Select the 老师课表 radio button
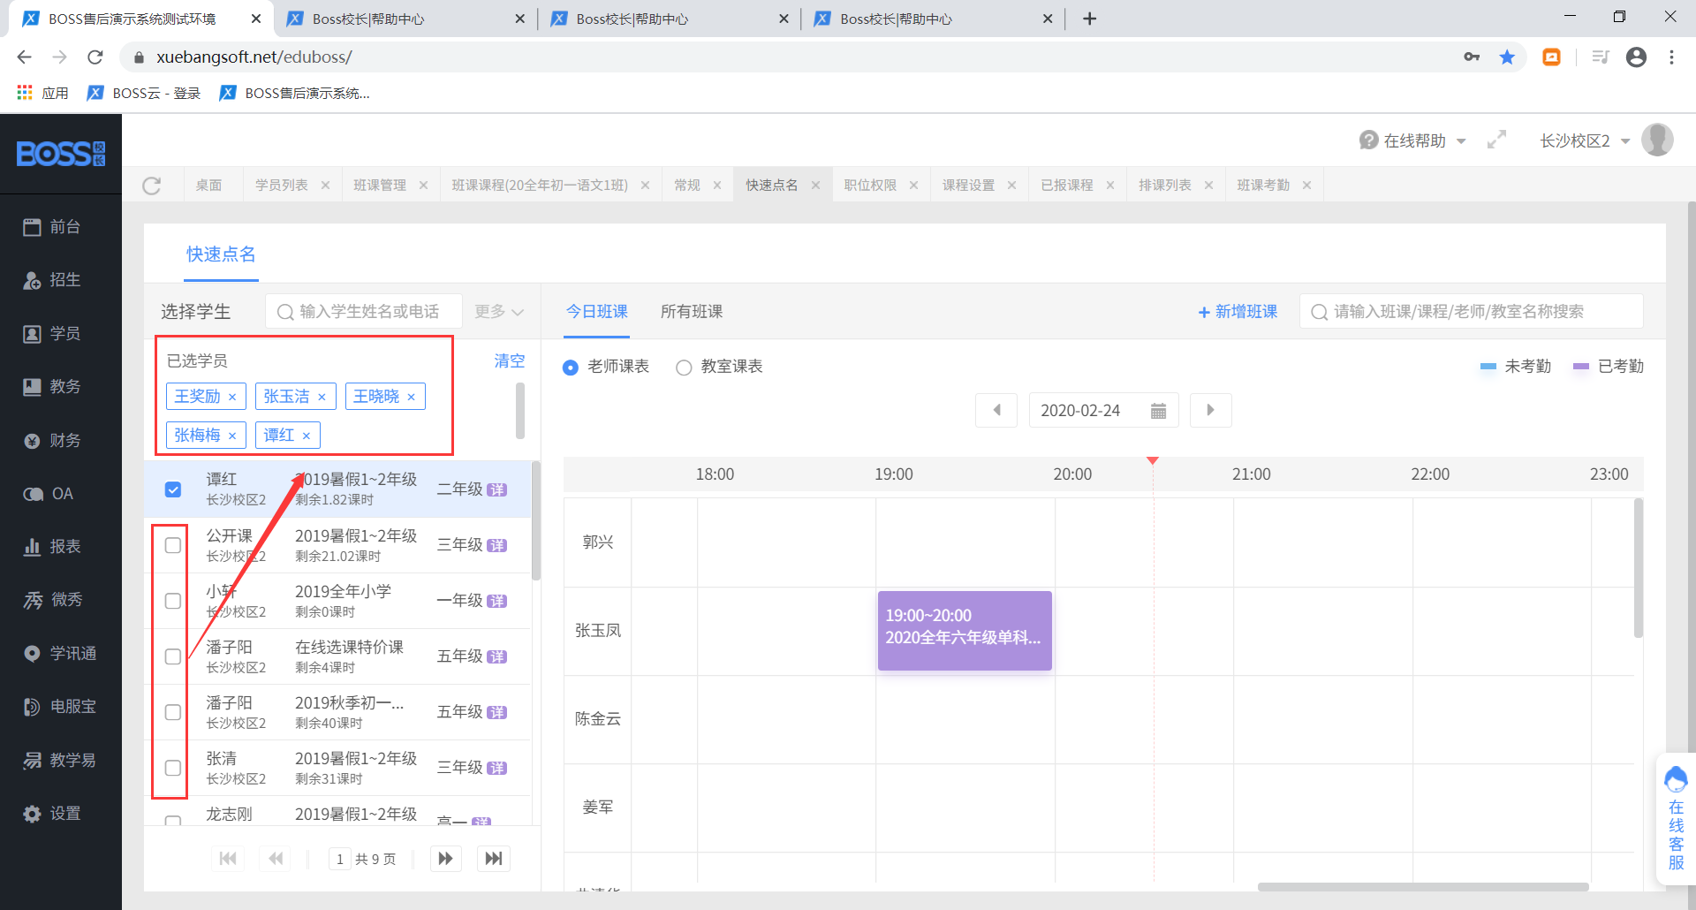 click(571, 367)
